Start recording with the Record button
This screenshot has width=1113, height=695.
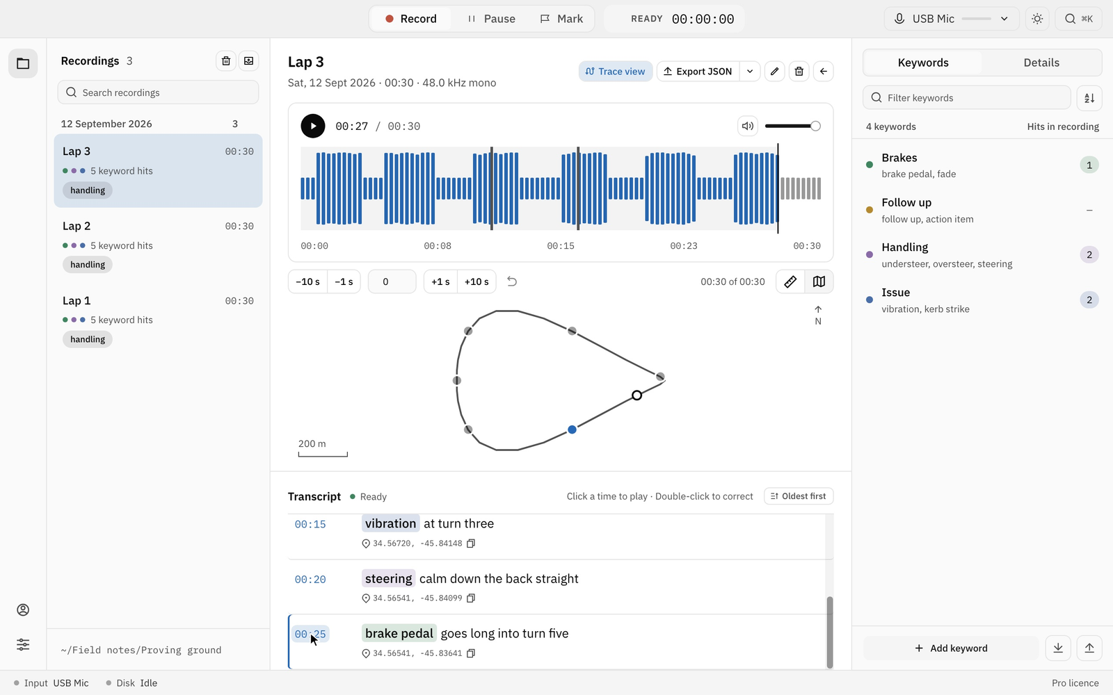tap(411, 19)
